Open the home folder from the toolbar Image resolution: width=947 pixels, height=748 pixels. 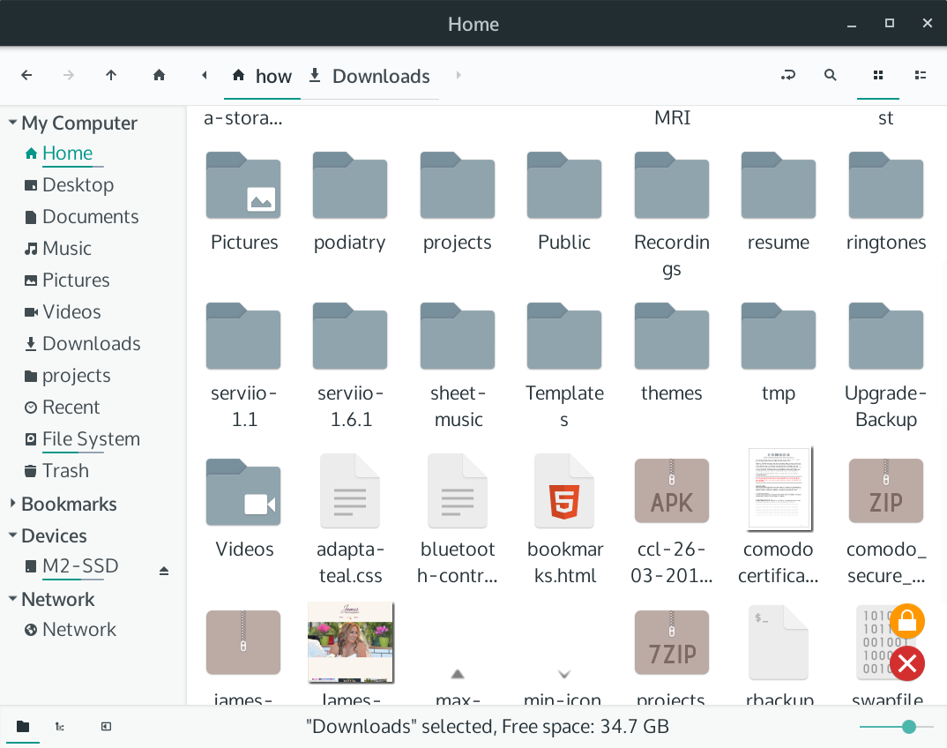pos(159,75)
